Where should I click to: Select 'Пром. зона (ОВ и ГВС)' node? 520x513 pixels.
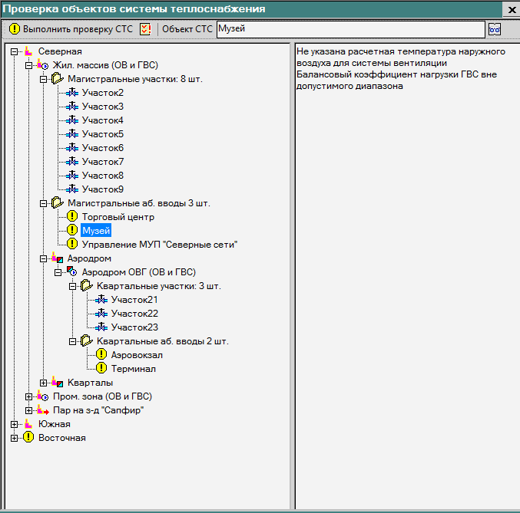(102, 396)
